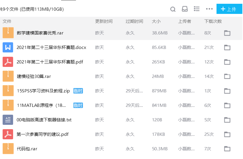Sort by the 文件 column header
This screenshot has height=159, width=243.
click(7, 21)
